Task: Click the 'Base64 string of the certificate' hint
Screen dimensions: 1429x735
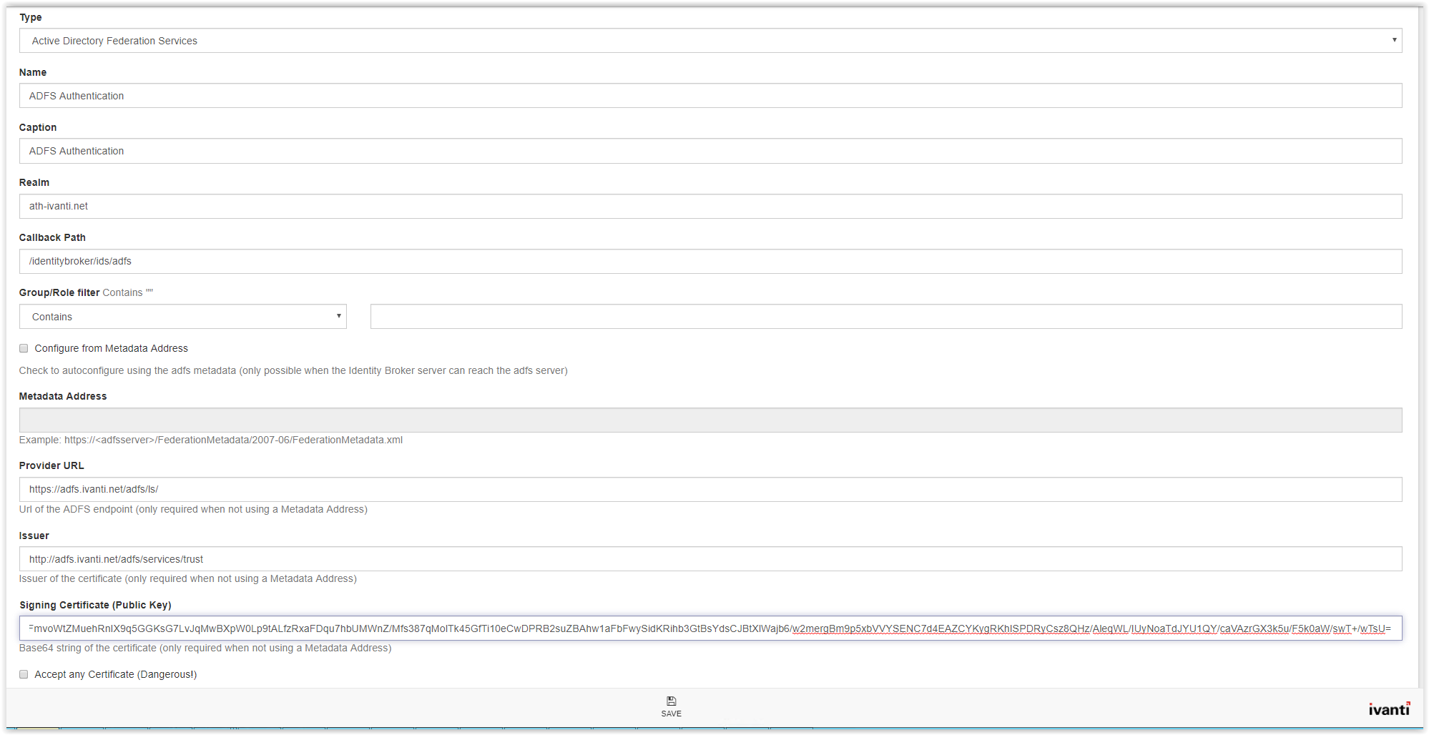Action: pyautogui.click(x=205, y=648)
